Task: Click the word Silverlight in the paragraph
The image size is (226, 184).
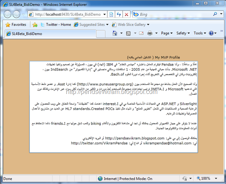Action: pyautogui.click(x=188, y=104)
